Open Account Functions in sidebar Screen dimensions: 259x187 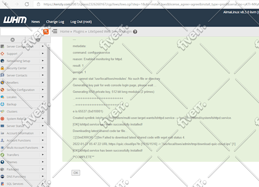pyautogui.click(x=19, y=141)
